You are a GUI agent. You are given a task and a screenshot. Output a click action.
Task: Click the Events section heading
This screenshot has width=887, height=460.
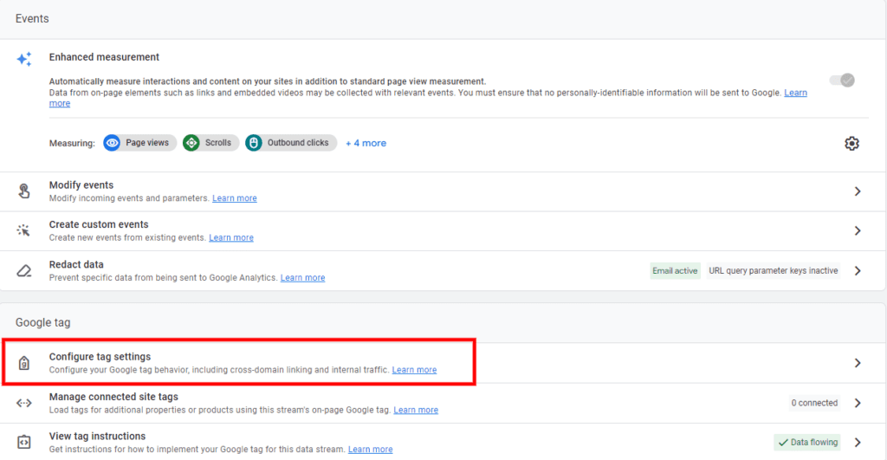(32, 19)
